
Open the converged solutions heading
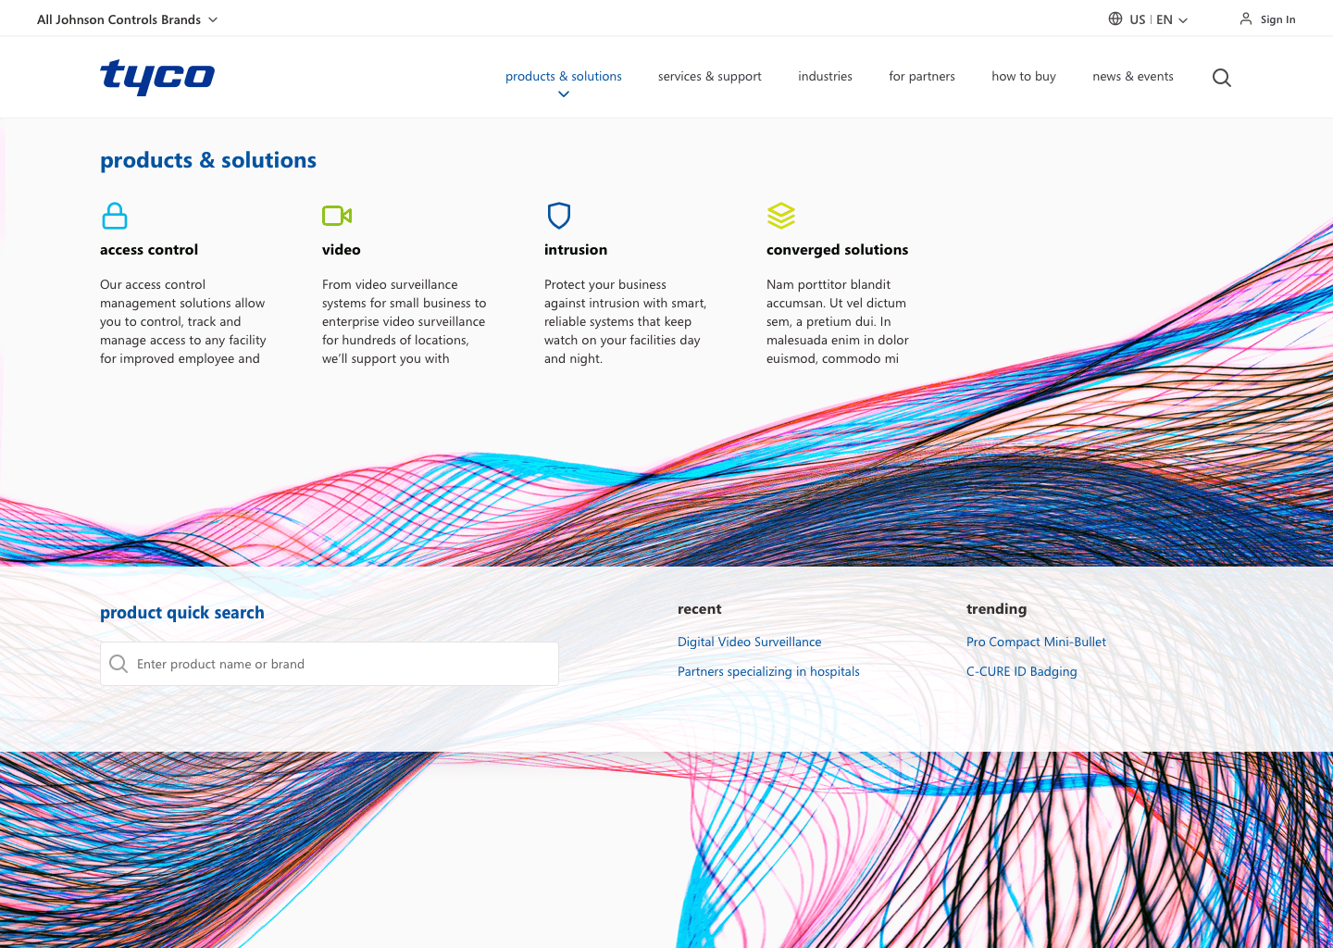(838, 250)
